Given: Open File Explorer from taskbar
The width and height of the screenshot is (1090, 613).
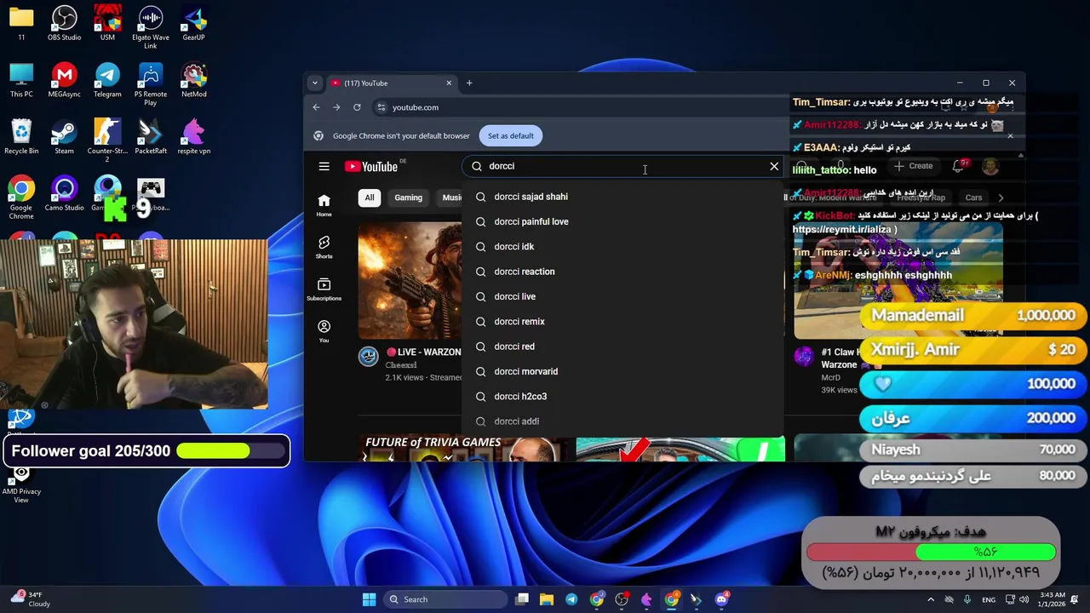Looking at the screenshot, I should 547,599.
